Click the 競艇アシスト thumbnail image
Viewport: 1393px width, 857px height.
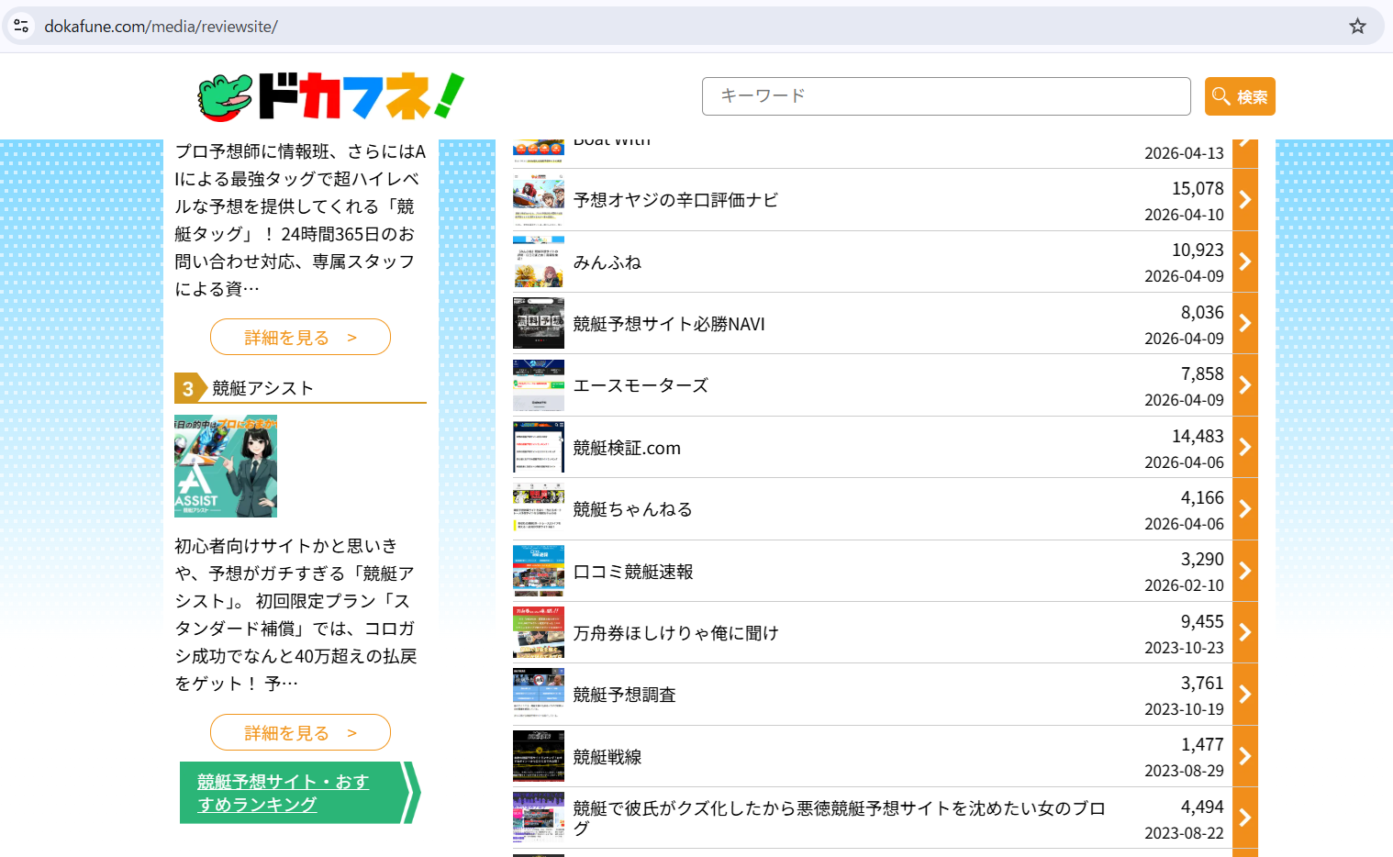(x=226, y=466)
